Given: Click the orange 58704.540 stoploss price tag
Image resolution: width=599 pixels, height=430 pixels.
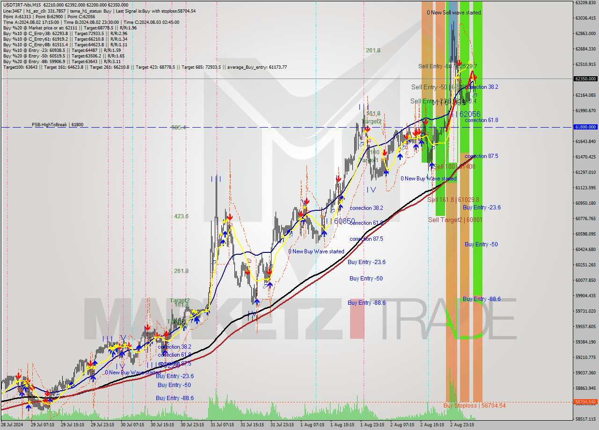Looking at the screenshot, I should point(585,402).
